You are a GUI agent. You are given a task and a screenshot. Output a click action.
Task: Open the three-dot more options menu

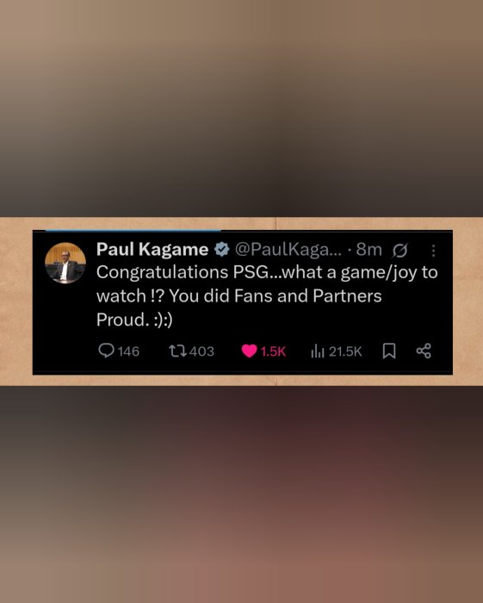[x=433, y=251]
